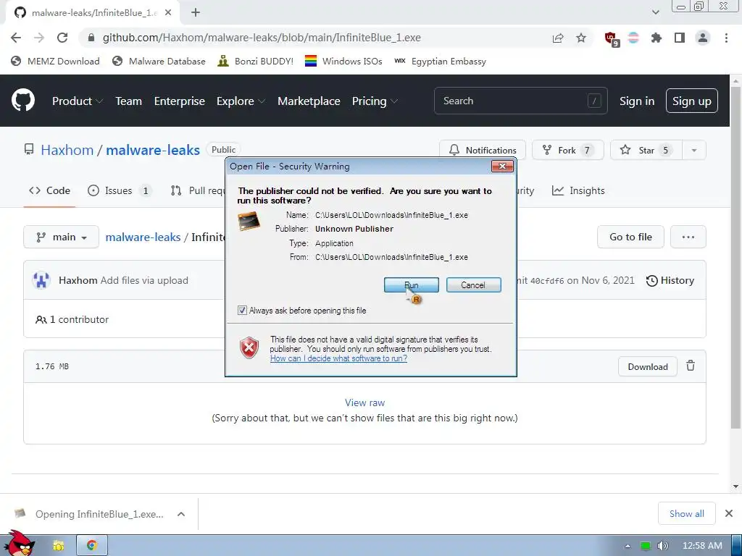
Task: Open commit 40cfdf6 hash link
Action: 546,281
